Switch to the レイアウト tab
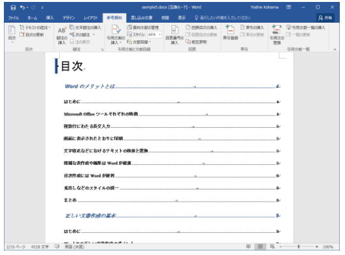 [x=91, y=18]
